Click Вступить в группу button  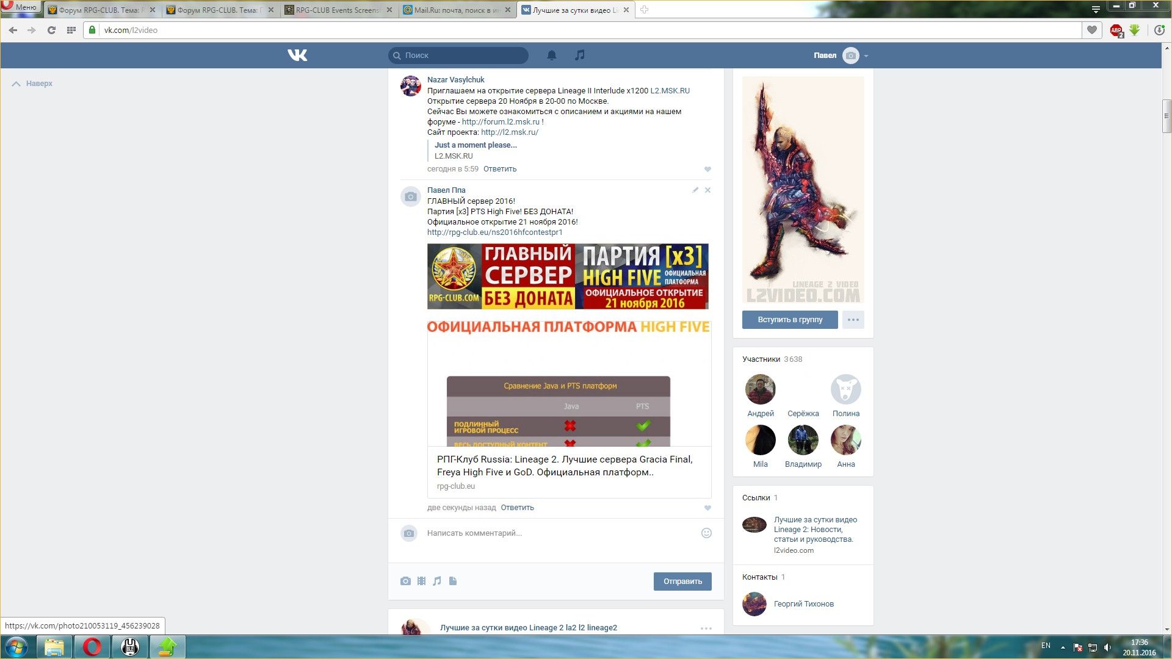click(x=790, y=320)
